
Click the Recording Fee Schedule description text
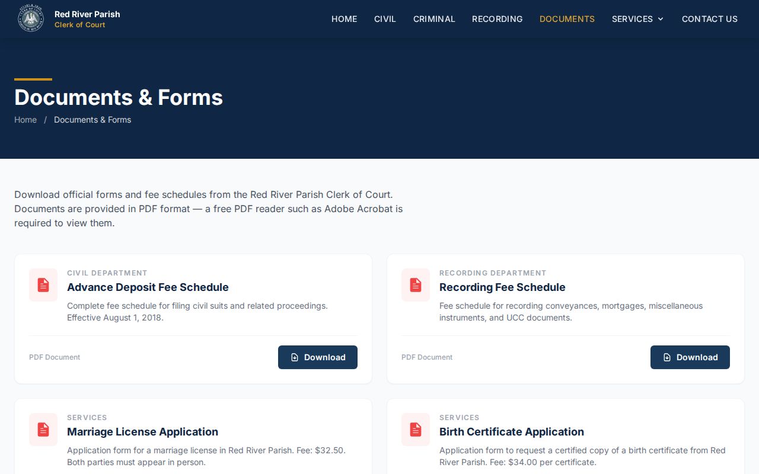pyautogui.click(x=571, y=312)
